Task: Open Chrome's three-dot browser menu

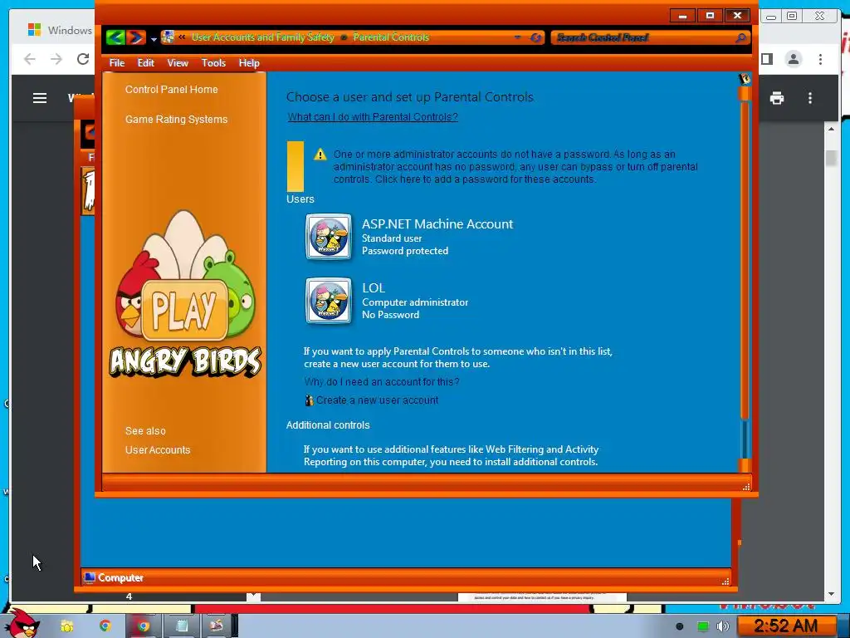Action: tap(820, 59)
